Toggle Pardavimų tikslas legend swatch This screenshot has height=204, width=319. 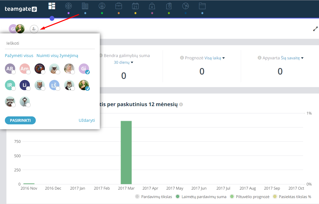click(137, 197)
